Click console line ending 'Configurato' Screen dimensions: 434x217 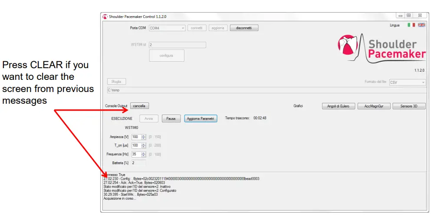click(140, 191)
